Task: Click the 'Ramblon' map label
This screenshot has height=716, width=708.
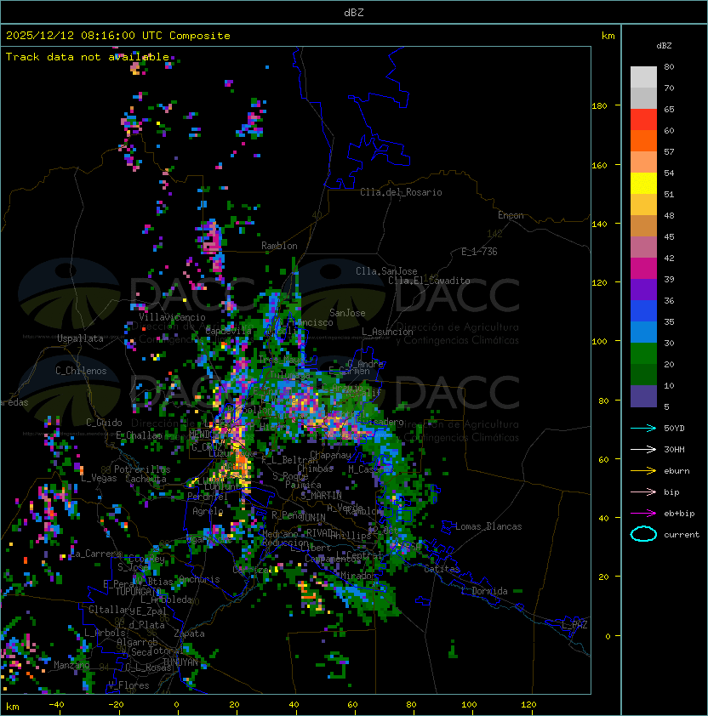Action: [x=279, y=246]
